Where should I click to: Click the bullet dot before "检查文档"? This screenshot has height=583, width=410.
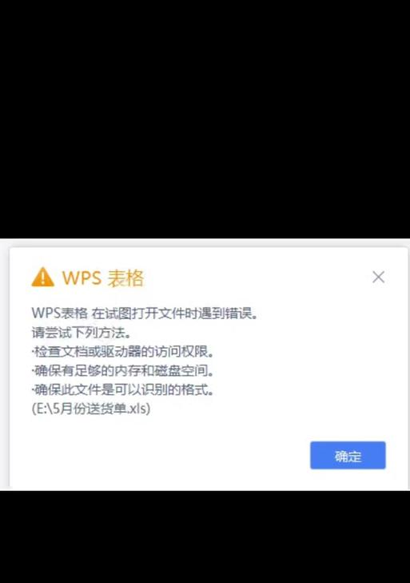coord(33,352)
